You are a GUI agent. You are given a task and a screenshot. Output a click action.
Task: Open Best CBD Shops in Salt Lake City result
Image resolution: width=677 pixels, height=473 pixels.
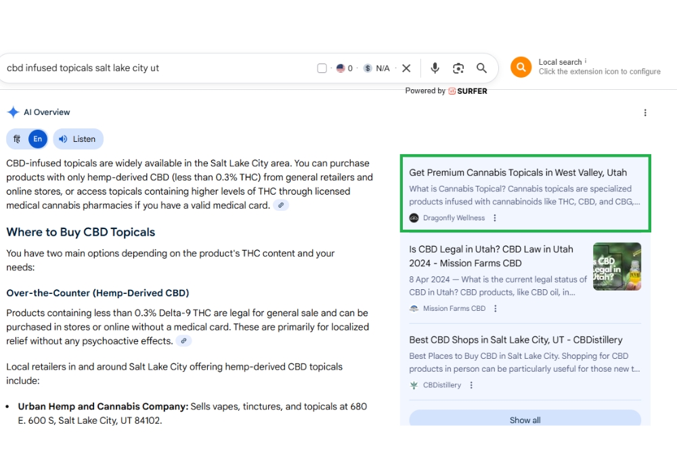coord(515,340)
